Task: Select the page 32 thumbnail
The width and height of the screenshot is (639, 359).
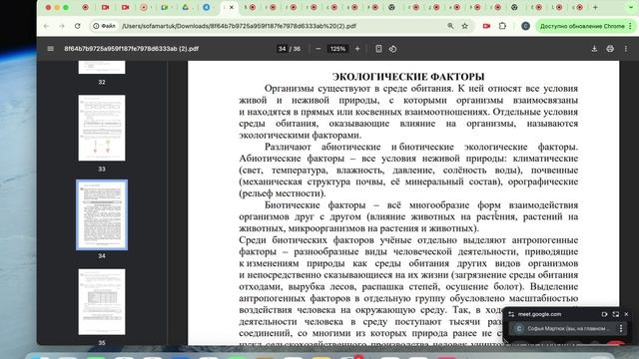Action: (102, 67)
